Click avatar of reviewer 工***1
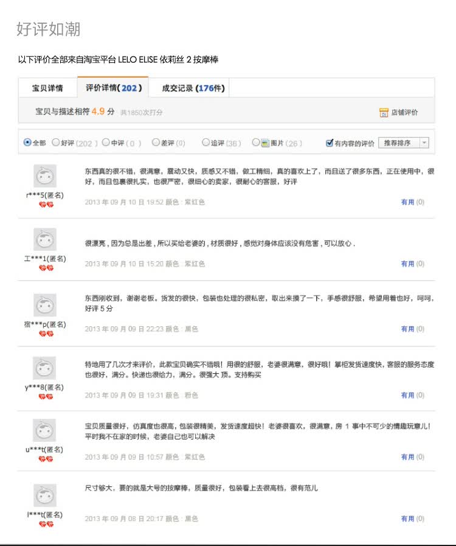This screenshot has height=546, width=456. pos(44,240)
